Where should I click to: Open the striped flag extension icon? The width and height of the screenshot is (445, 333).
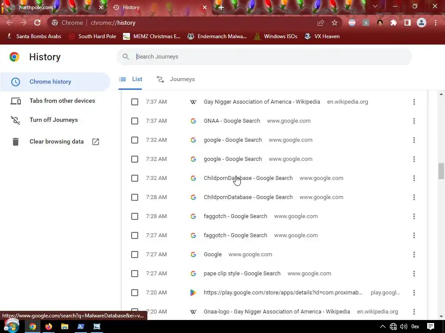click(352, 23)
